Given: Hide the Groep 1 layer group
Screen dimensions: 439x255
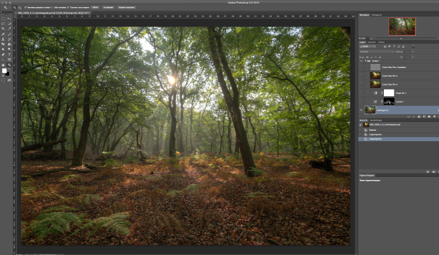Looking at the screenshot, I should (x=361, y=61).
